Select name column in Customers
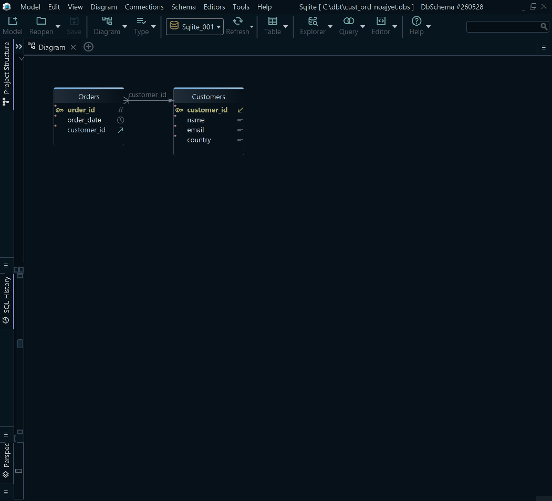This screenshot has height=501, width=552. point(196,120)
